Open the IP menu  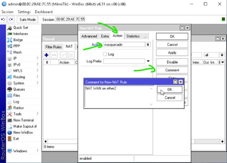[15, 58]
